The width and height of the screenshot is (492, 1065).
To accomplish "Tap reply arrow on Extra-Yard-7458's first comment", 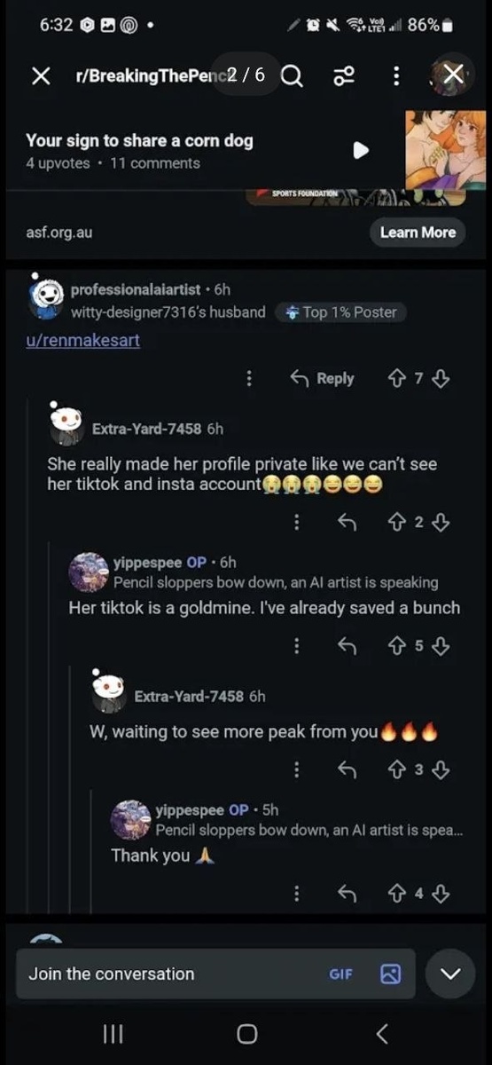I will pyautogui.click(x=348, y=523).
